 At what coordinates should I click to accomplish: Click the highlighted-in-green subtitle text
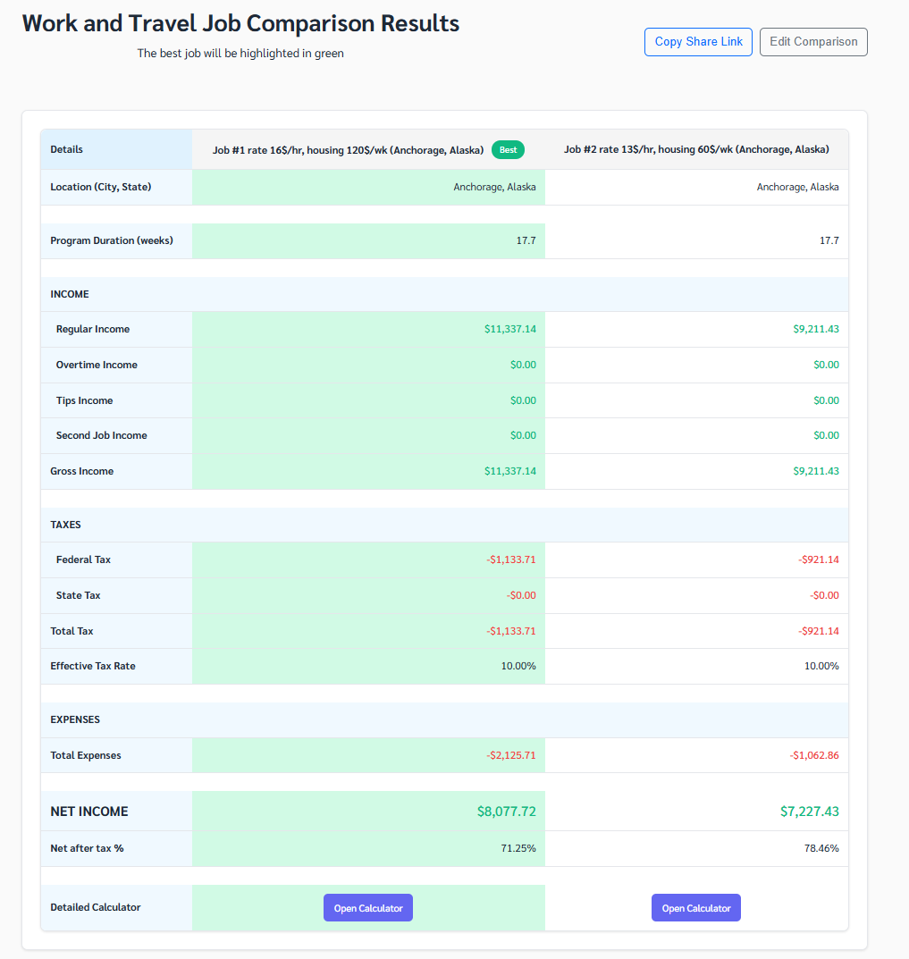pyautogui.click(x=240, y=54)
